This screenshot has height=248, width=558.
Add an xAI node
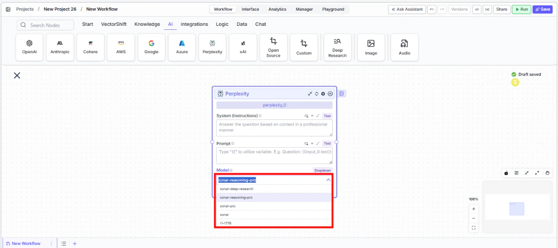point(242,47)
